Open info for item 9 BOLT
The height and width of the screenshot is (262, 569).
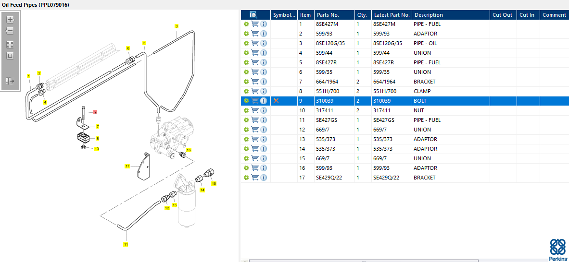tap(264, 101)
